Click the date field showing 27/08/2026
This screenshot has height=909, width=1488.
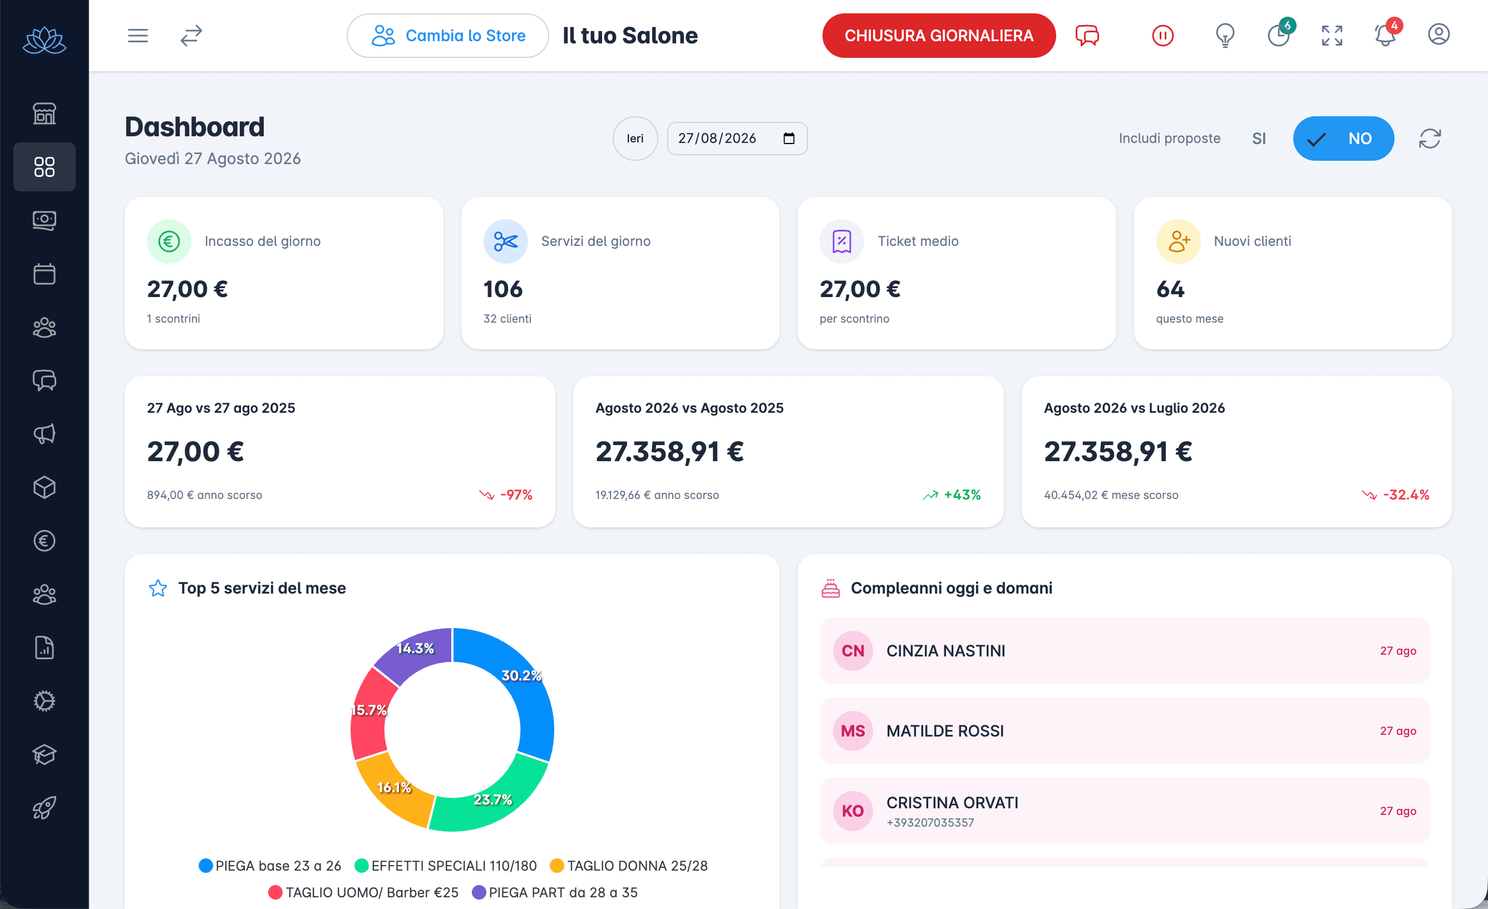[737, 139]
